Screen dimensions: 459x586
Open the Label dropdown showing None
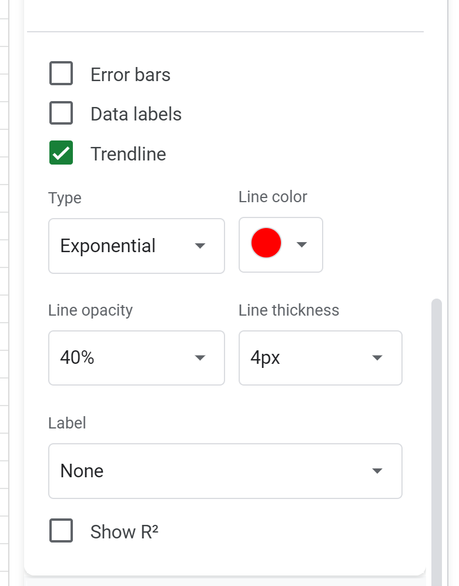pos(225,471)
